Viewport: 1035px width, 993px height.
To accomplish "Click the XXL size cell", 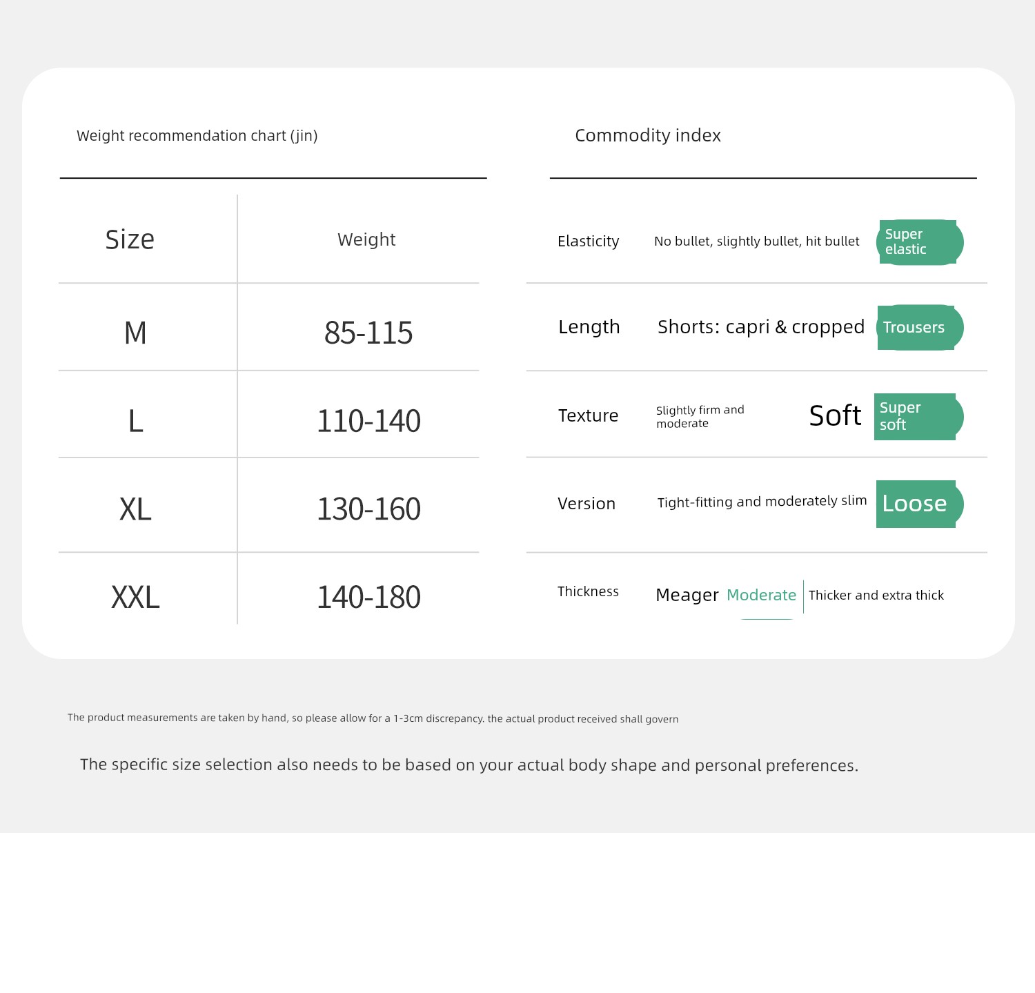I will 135,597.
